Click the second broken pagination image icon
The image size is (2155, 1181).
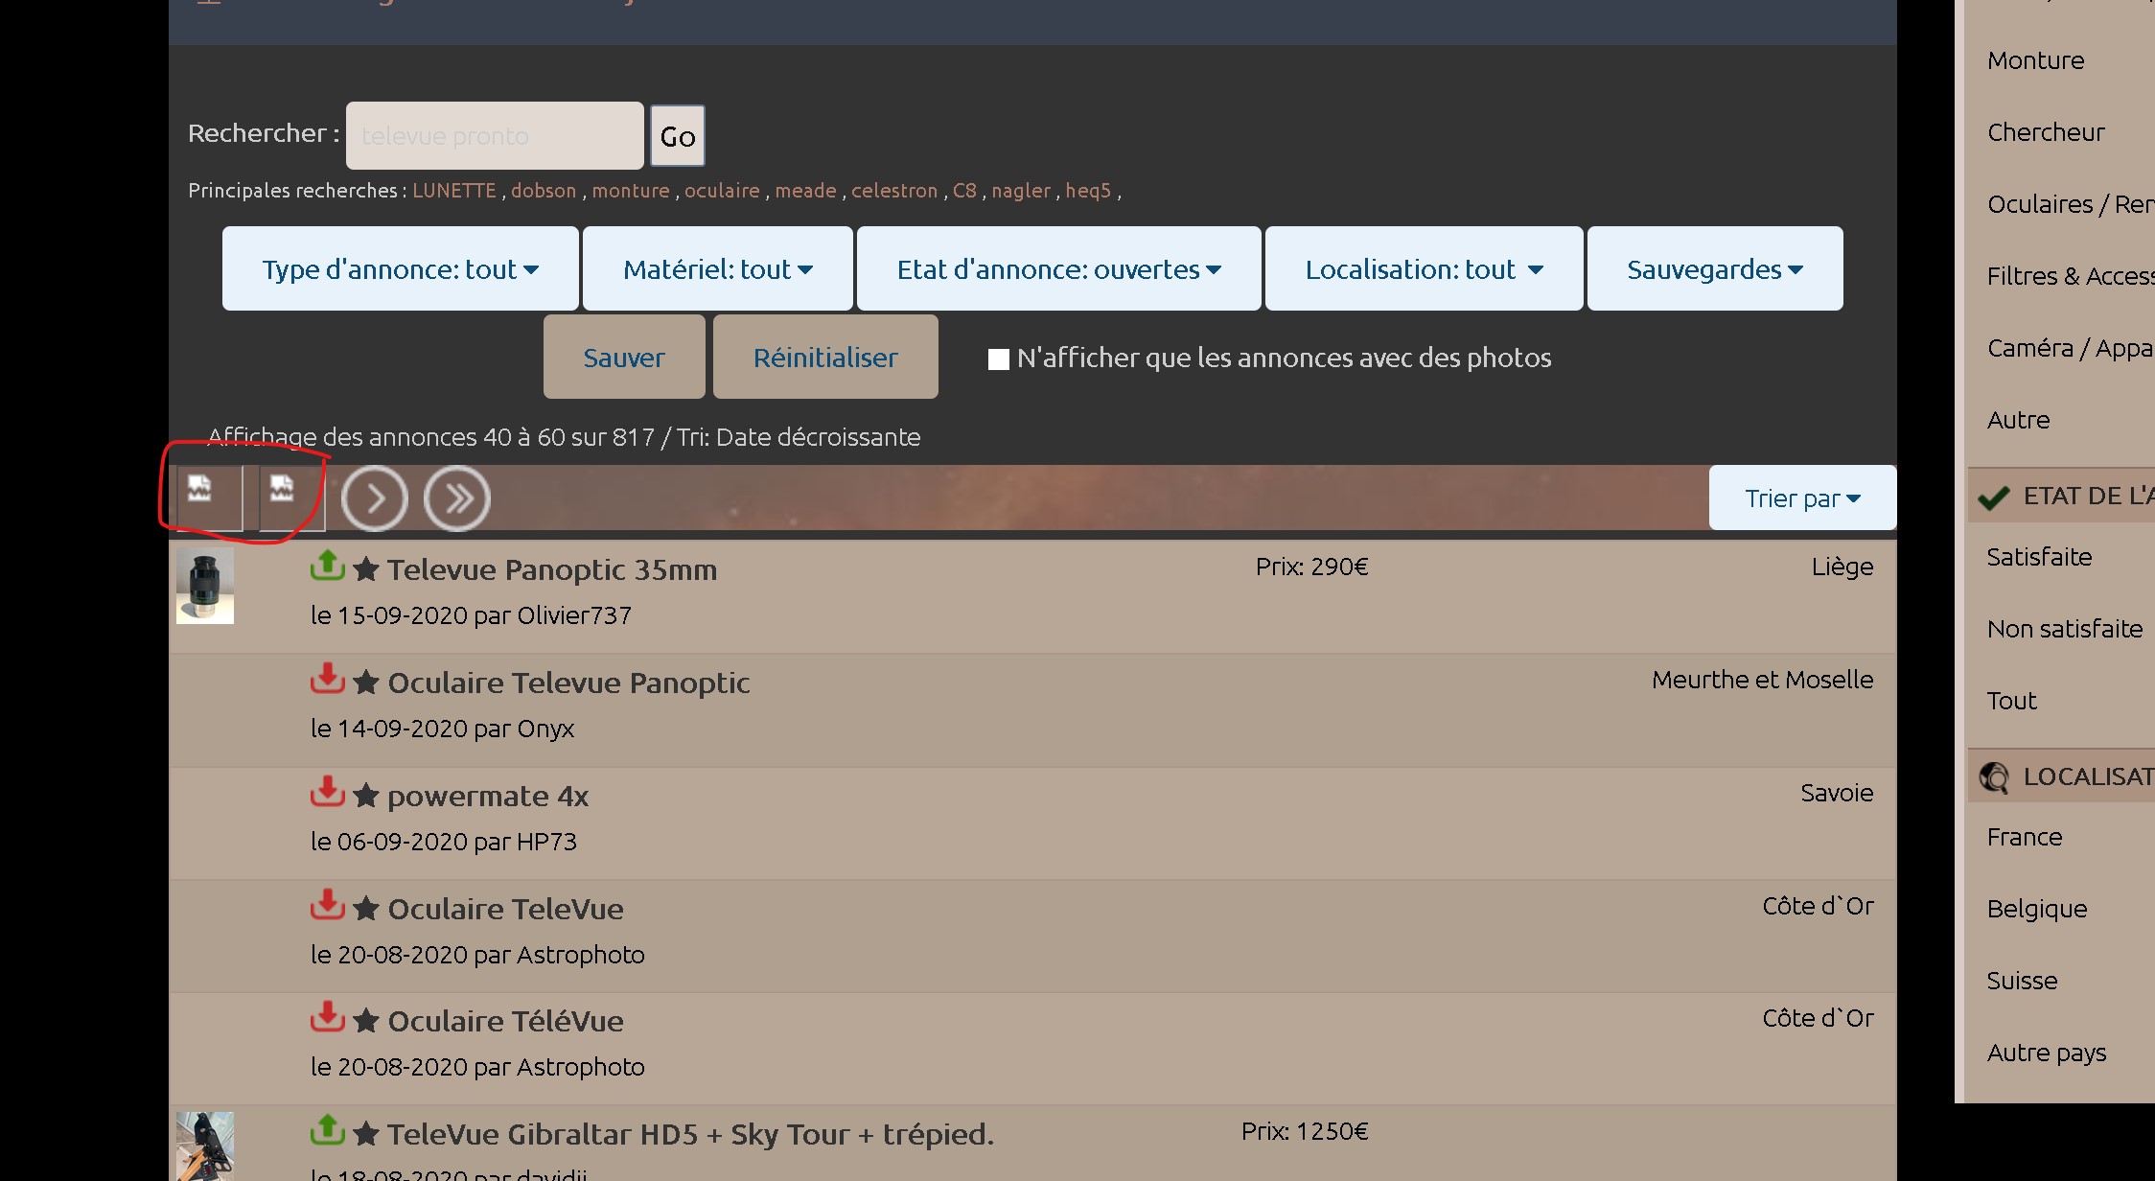[283, 490]
